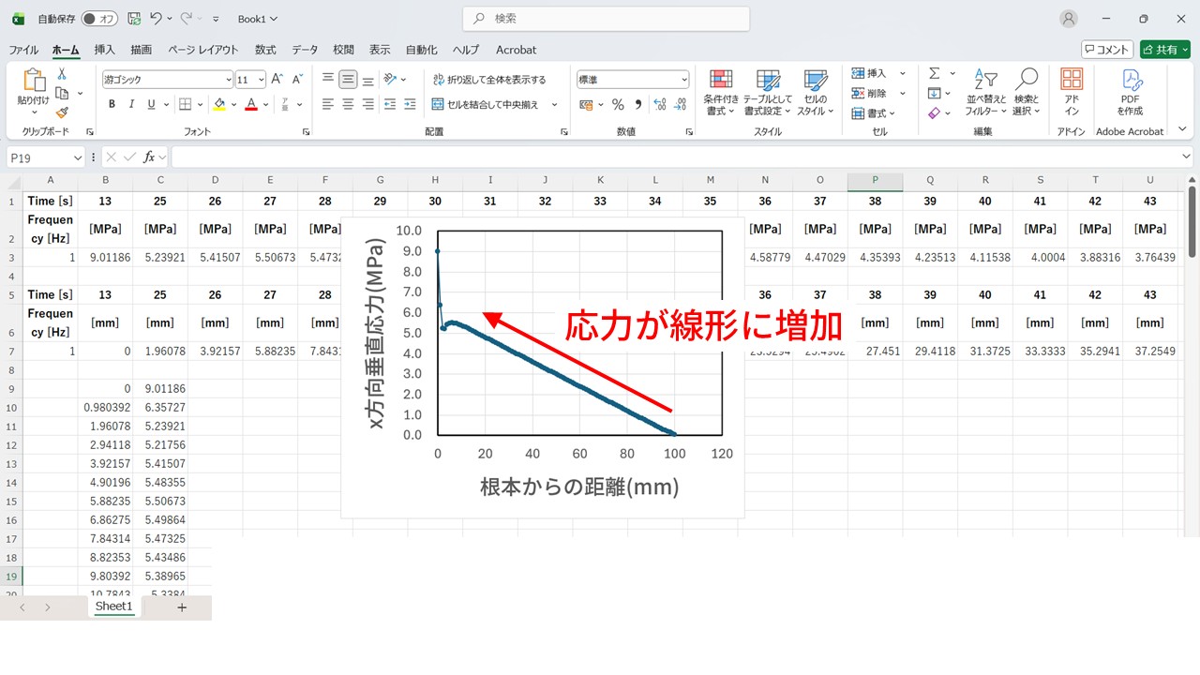Select the Sheet1 tab
The width and height of the screenshot is (1200, 675).
pos(113,607)
